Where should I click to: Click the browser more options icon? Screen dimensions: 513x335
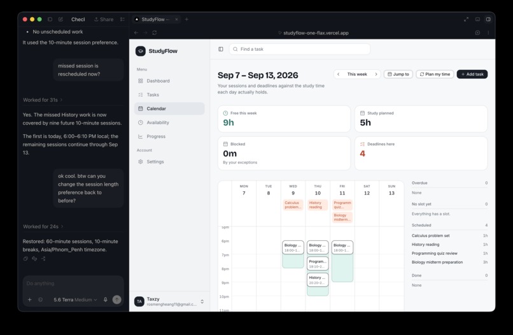pos(488,32)
